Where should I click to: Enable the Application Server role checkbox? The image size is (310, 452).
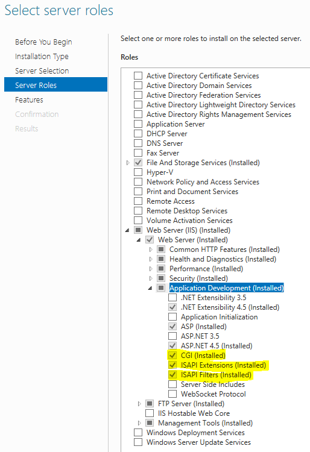[x=138, y=124]
